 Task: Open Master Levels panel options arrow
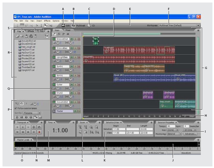(198, 140)
